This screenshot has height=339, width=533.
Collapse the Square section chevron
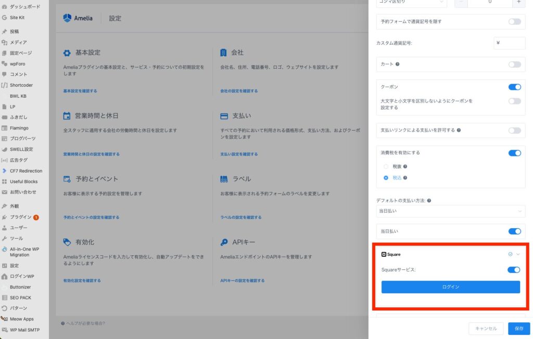(518, 254)
